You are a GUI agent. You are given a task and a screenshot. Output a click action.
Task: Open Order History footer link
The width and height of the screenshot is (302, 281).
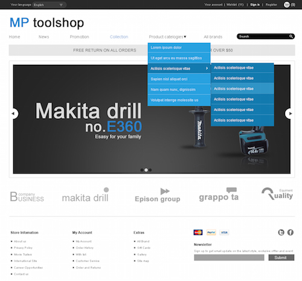coord(85,248)
